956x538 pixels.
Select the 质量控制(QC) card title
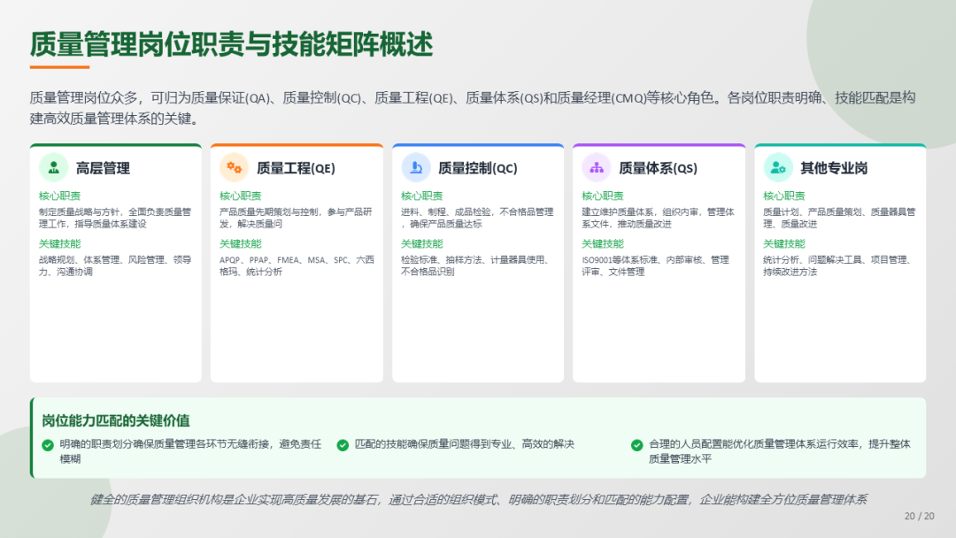(x=477, y=168)
